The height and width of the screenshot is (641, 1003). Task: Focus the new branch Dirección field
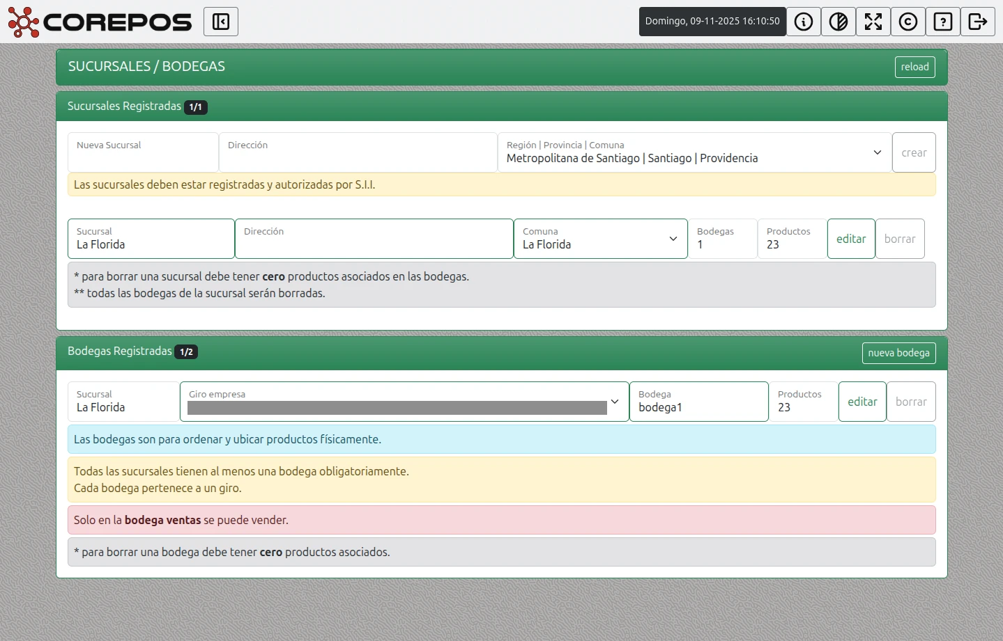point(358,152)
